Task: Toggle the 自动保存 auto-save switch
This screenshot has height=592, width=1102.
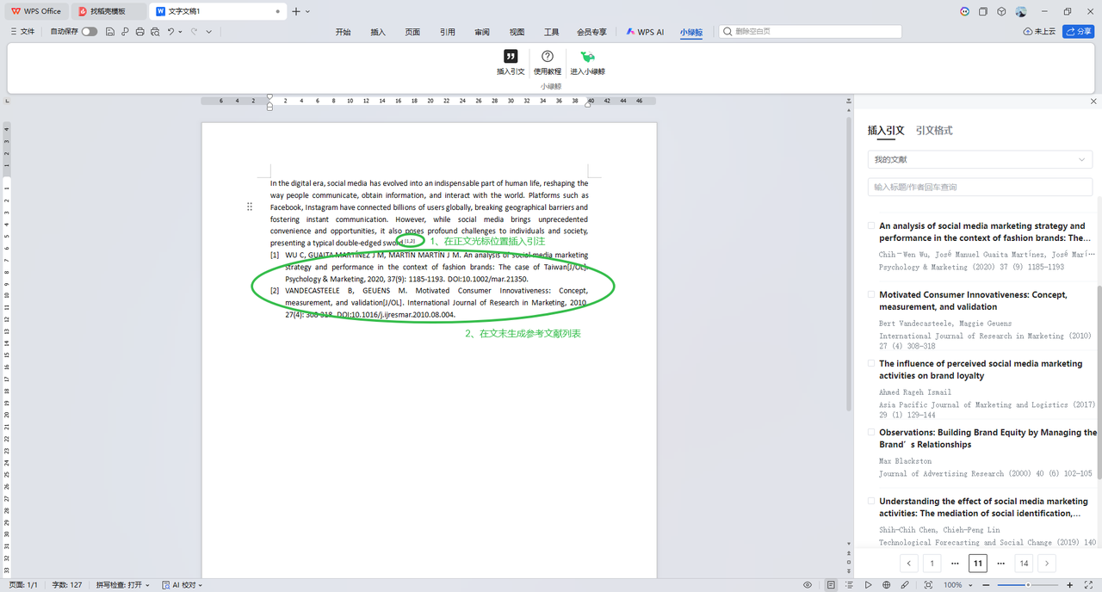Action: click(x=90, y=32)
